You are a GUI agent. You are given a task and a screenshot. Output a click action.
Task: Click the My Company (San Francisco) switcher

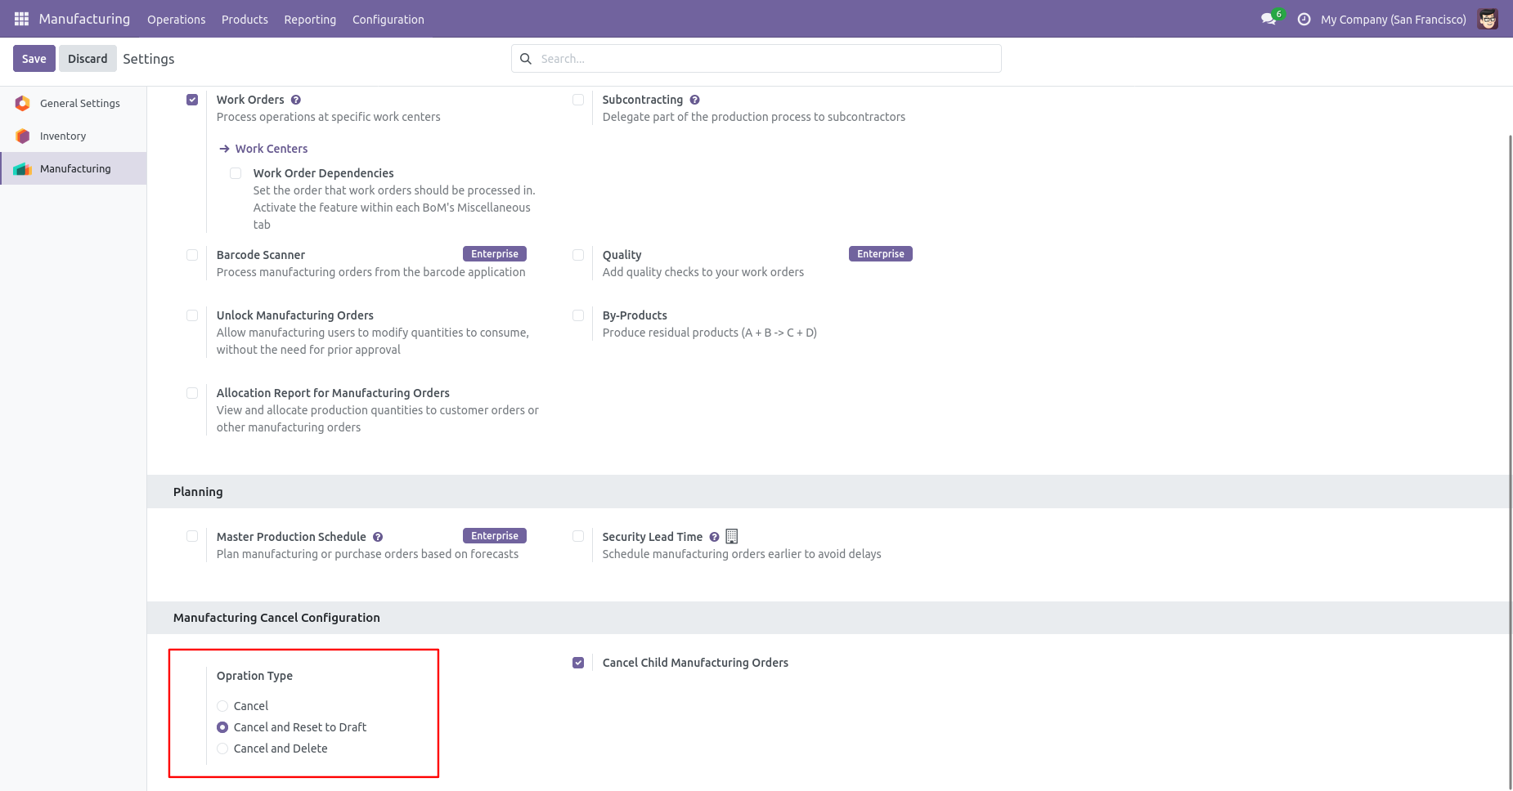click(x=1394, y=20)
